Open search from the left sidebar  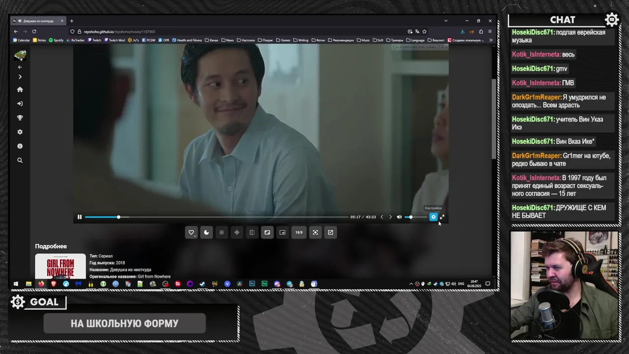pos(20,160)
